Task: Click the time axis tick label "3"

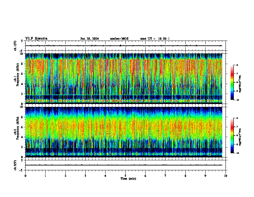Action: coord(85,176)
